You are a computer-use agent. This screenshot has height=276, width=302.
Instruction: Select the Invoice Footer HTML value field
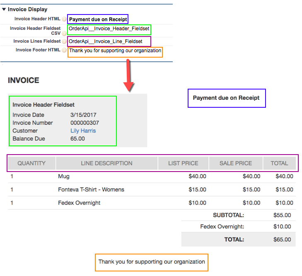pyautogui.click(x=115, y=51)
